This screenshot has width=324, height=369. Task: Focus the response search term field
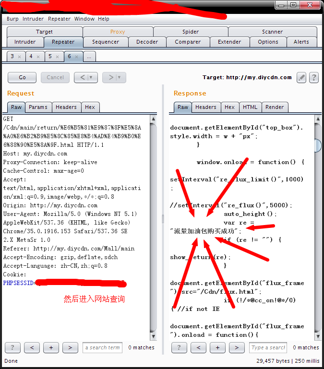tap(268, 347)
